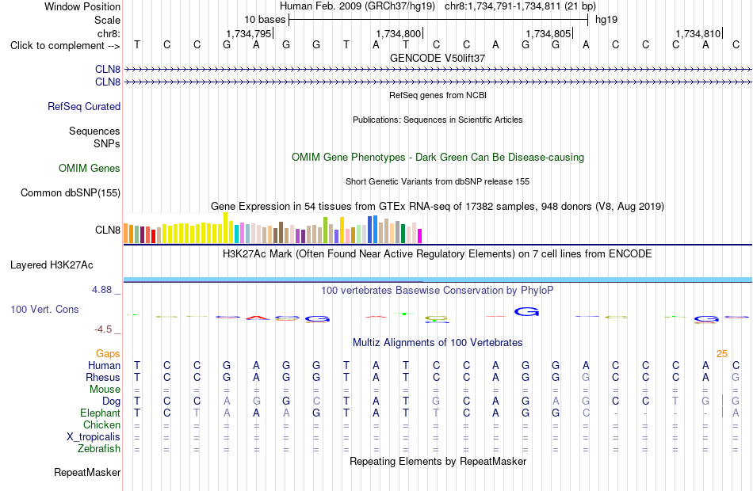
Task: Select the Zebrafish alignment row label
Action: [x=99, y=449]
